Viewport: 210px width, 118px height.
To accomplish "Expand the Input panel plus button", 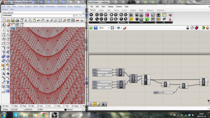I will [155, 22].
